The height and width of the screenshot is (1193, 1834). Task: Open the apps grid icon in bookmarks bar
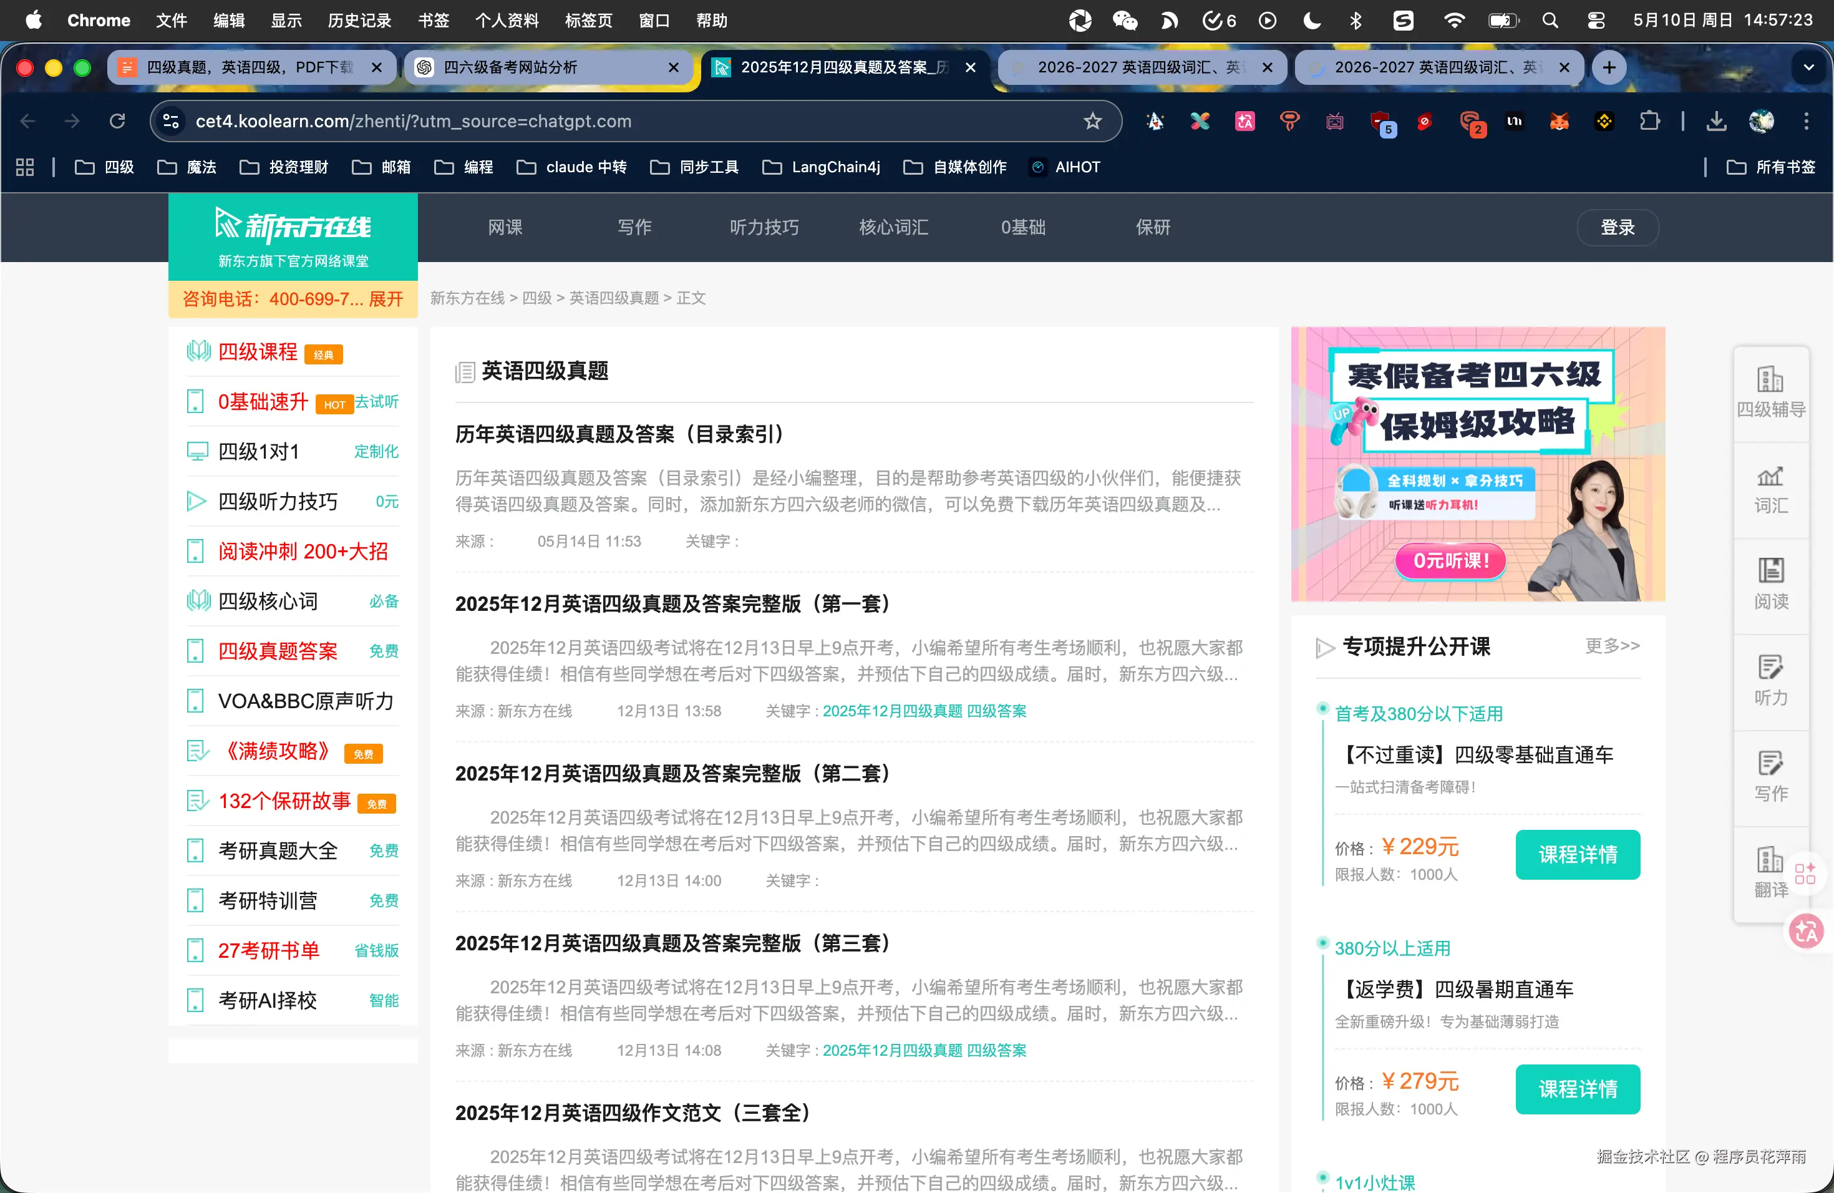click(x=25, y=167)
